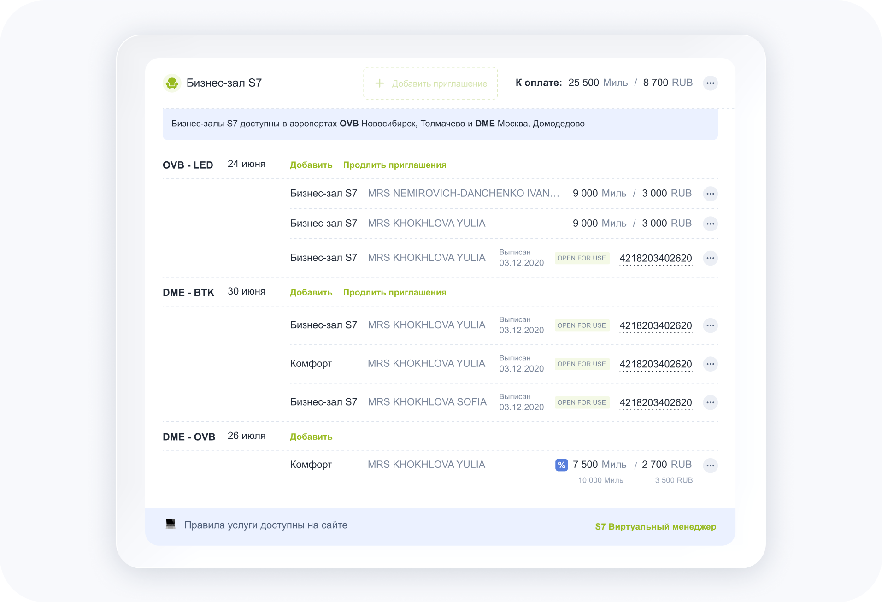Screen dimensions: 882x602
Task: Click Продлить приглашения for OVB - LED
Action: coord(394,165)
